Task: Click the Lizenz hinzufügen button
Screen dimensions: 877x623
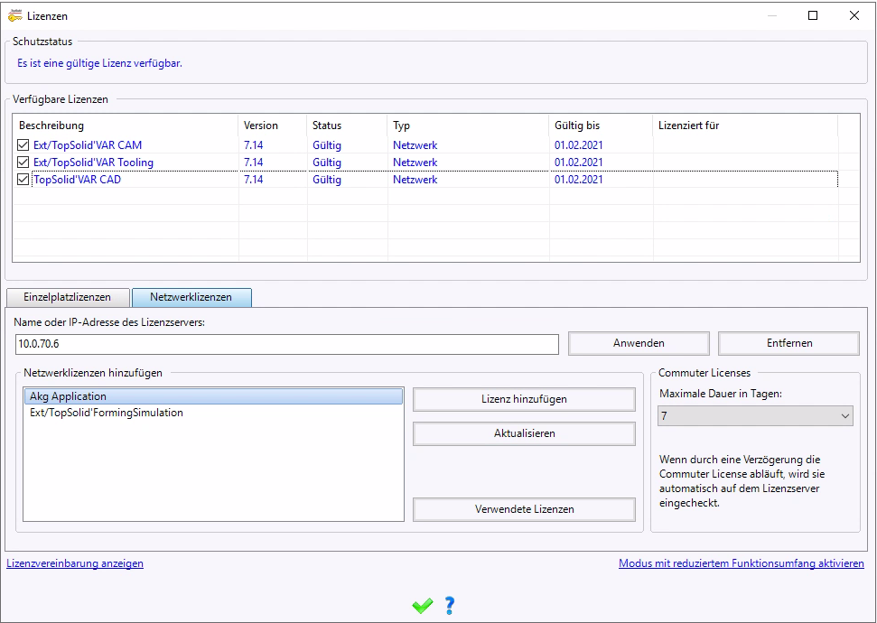Action: (x=524, y=399)
